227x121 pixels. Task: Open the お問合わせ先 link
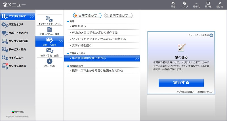click(x=205, y=92)
